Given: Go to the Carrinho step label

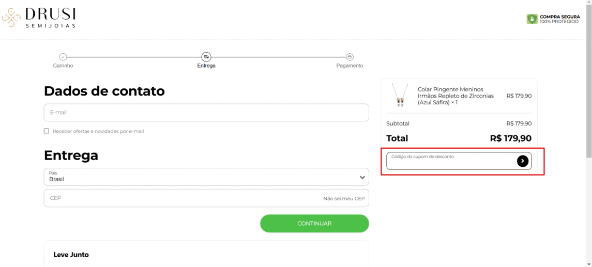Looking at the screenshot, I should [x=63, y=66].
